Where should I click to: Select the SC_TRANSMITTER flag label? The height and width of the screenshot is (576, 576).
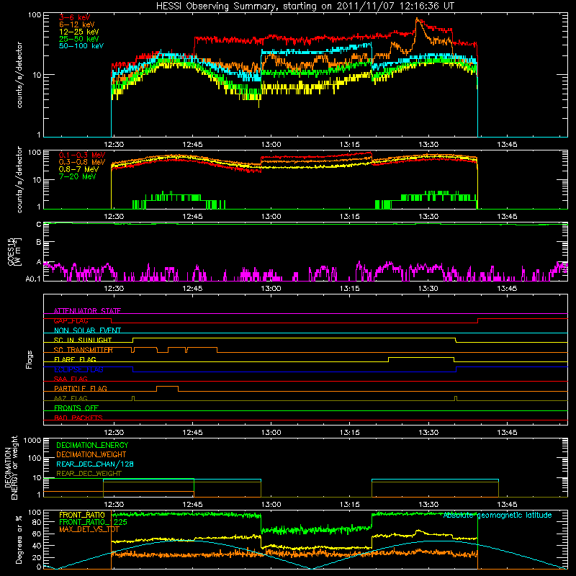(x=84, y=350)
